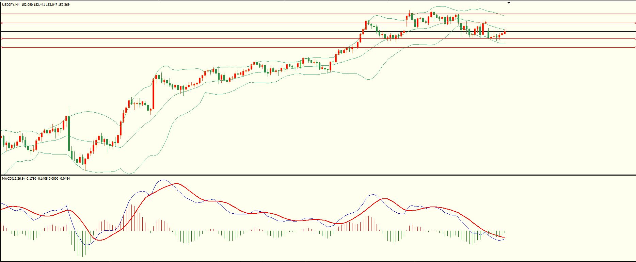
Task: Click the black chart shift triangle marker
Action: (509, 3)
